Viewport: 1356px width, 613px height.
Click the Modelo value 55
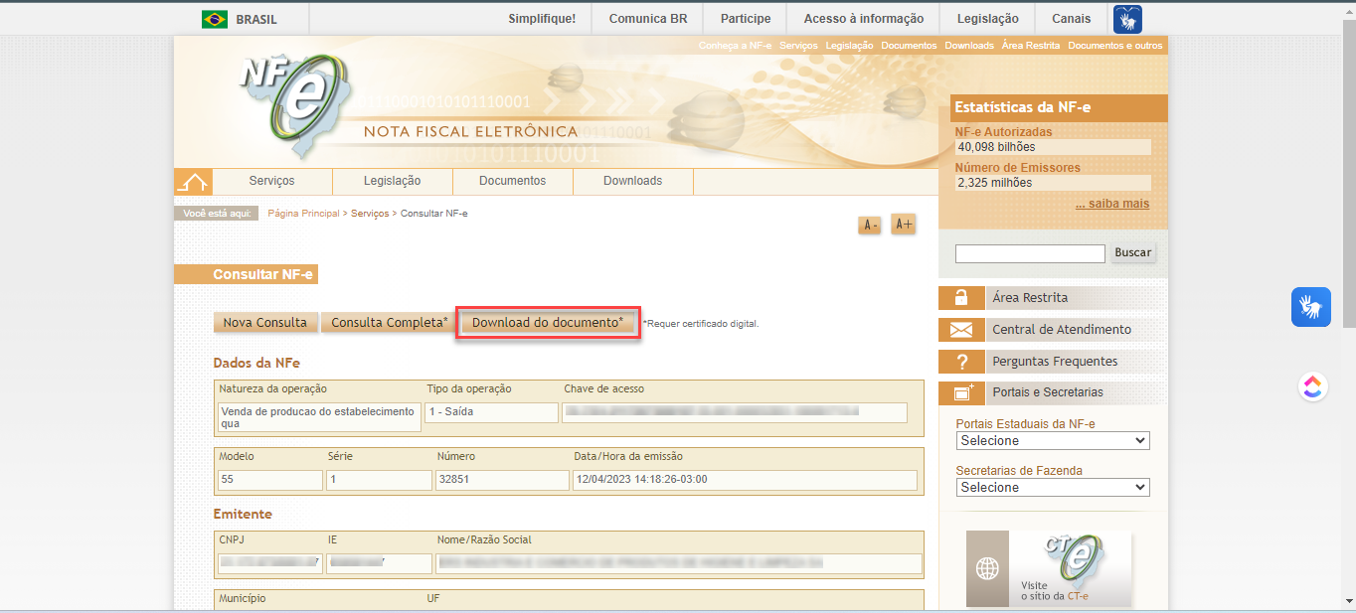(x=270, y=480)
